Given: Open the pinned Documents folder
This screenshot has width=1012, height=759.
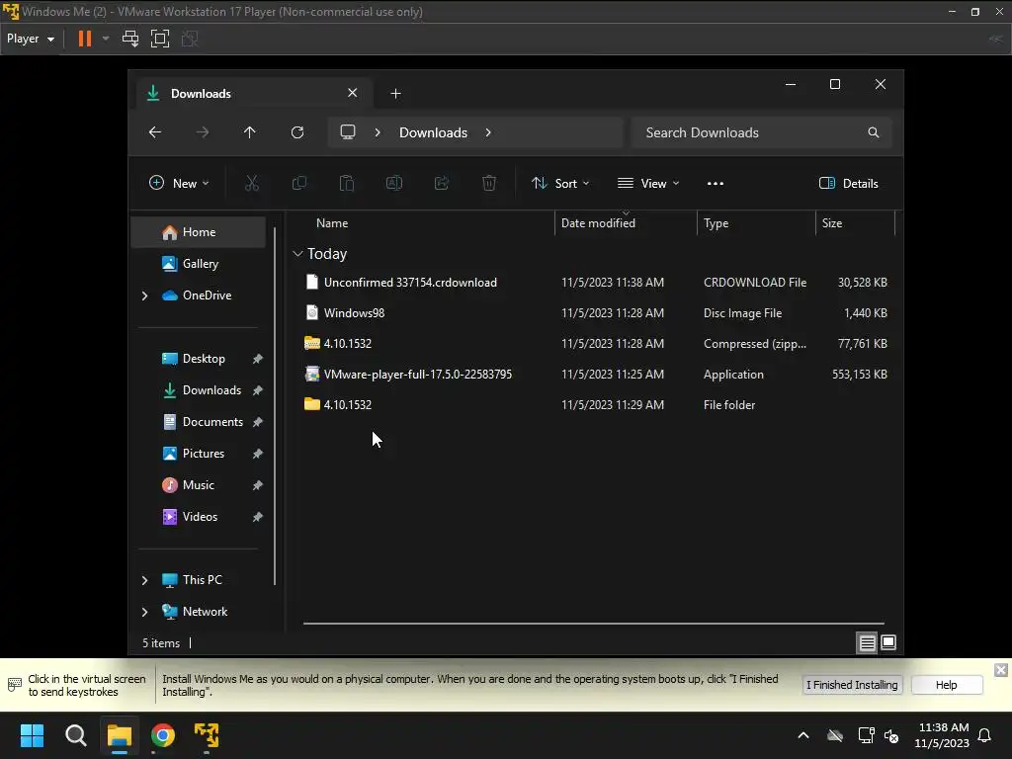Looking at the screenshot, I should 211,422.
